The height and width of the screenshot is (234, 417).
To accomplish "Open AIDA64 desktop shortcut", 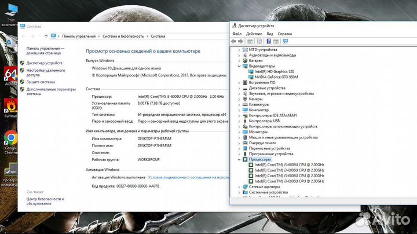I will [10, 76].
